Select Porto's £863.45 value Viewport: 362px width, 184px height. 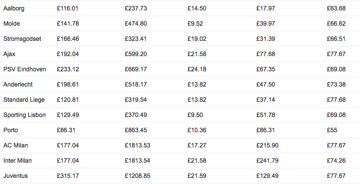point(136,130)
